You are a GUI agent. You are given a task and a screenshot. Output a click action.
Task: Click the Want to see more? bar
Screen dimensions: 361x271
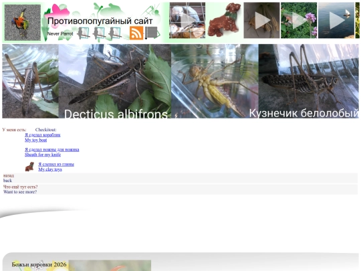(180, 189)
